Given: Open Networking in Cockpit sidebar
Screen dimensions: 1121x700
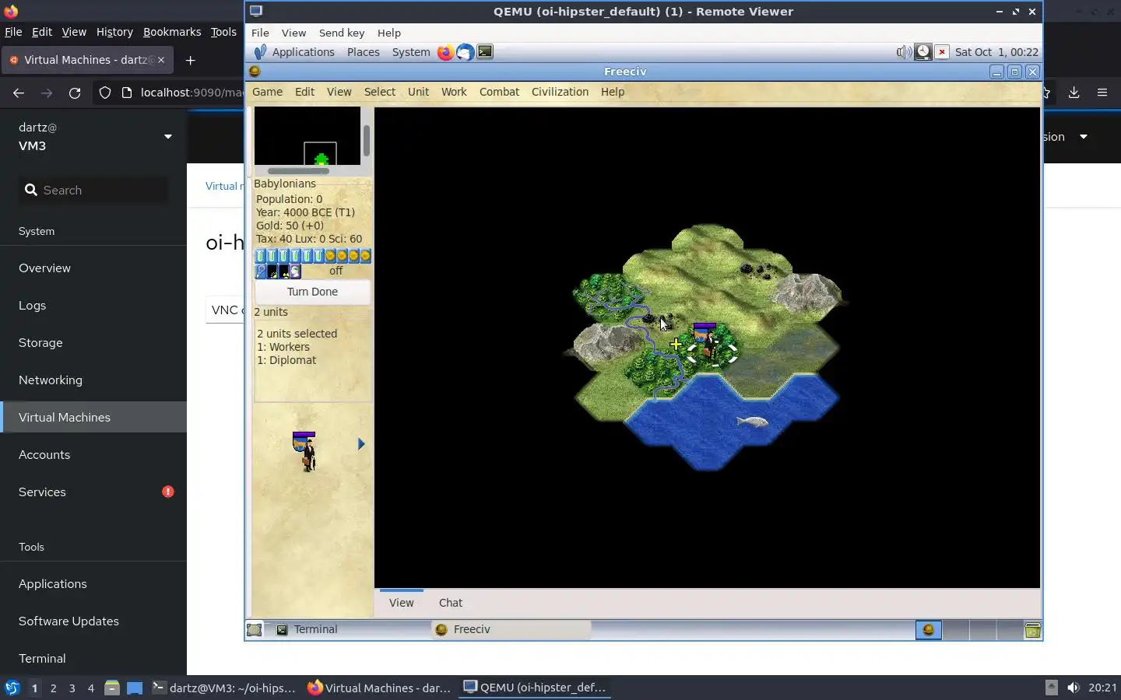Looking at the screenshot, I should coord(93,380).
